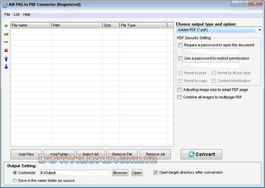265x188 pixels.
Task: Click the red minus remove file icon
Action: [6, 42]
